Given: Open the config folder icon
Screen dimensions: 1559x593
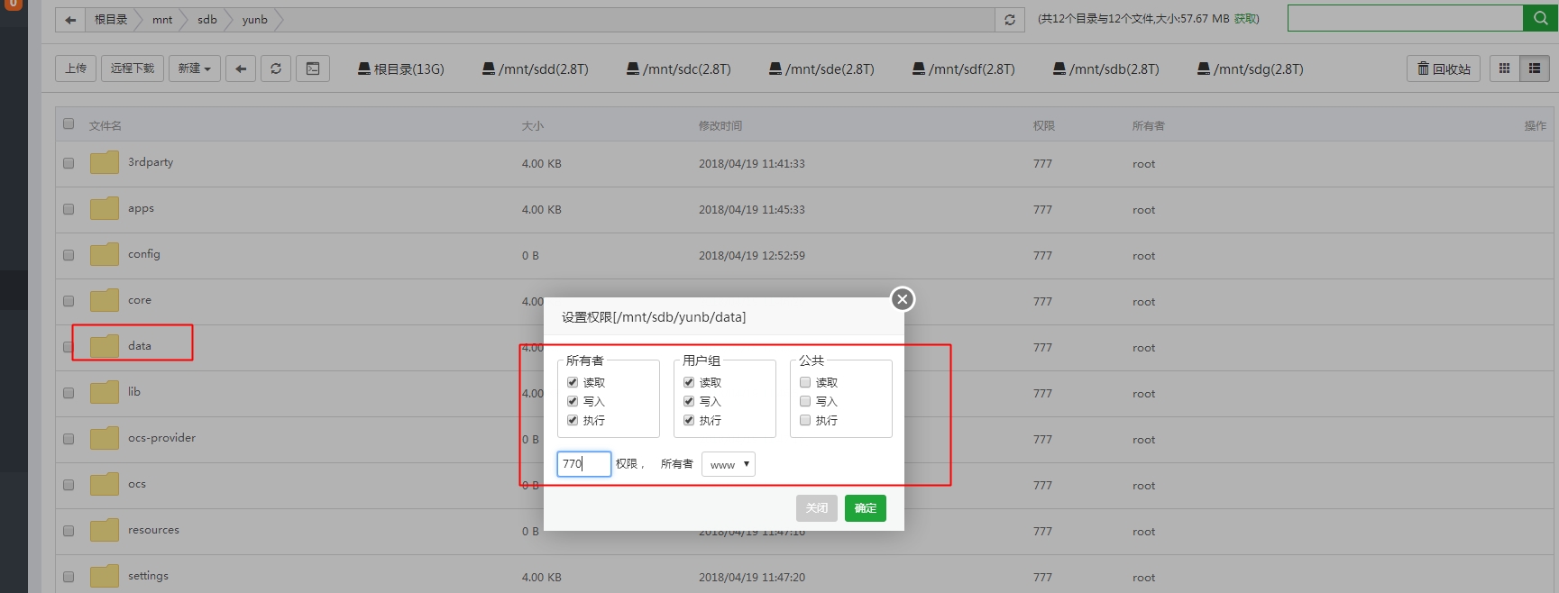Looking at the screenshot, I should coord(105,255).
